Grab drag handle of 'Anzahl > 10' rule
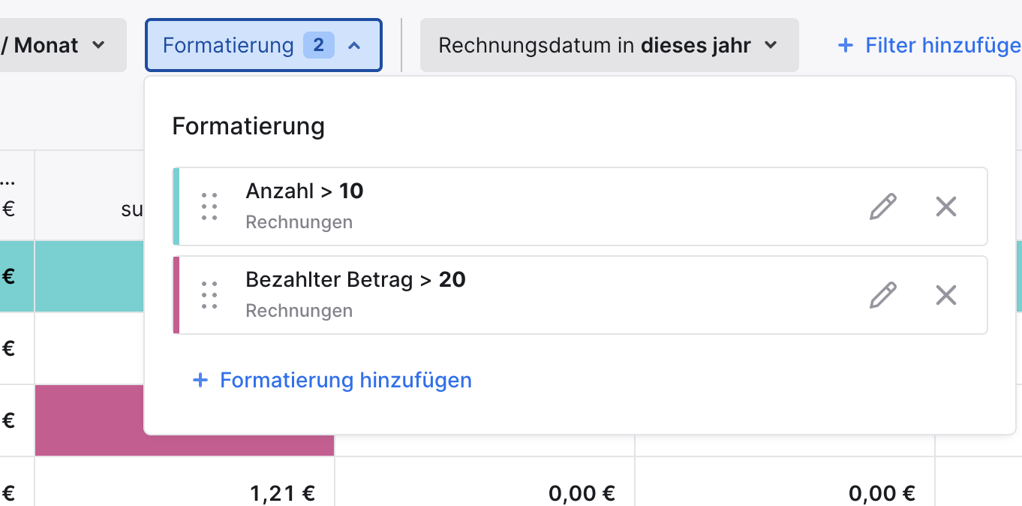The width and height of the screenshot is (1022, 506). coord(209,206)
